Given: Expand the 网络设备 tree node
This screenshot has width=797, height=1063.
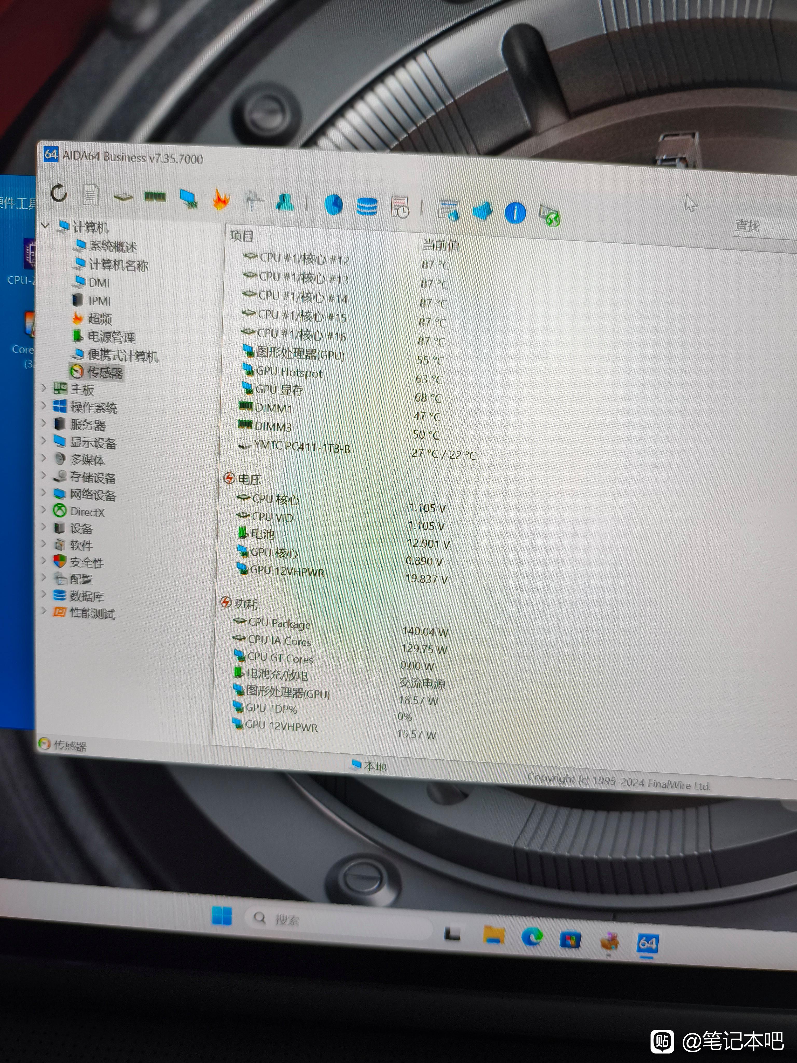Looking at the screenshot, I should pos(44,493).
